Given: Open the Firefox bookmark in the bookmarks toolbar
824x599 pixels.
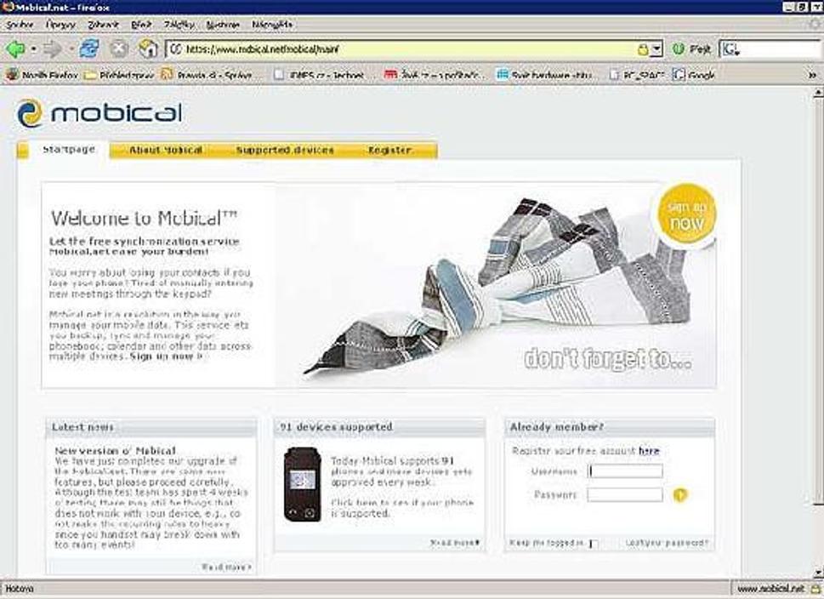Looking at the screenshot, I should point(42,75).
